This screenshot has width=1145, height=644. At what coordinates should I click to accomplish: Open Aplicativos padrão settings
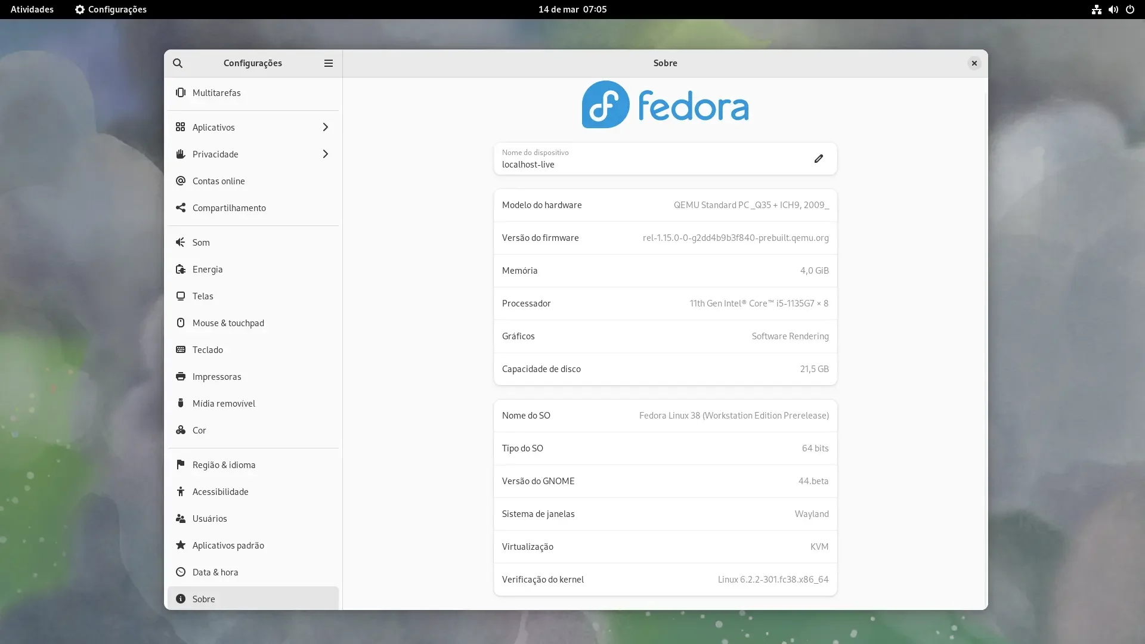coord(253,545)
